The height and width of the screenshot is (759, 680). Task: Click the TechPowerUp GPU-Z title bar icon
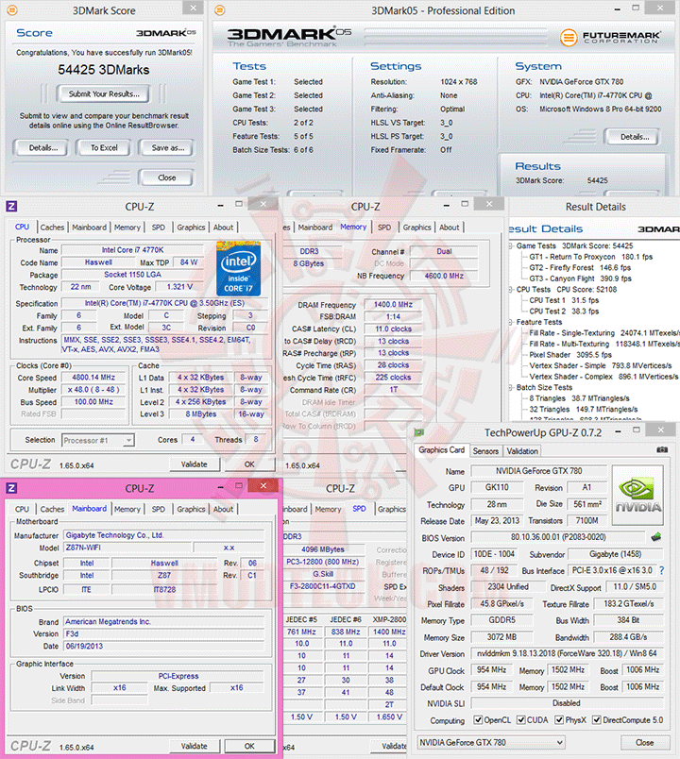click(419, 431)
